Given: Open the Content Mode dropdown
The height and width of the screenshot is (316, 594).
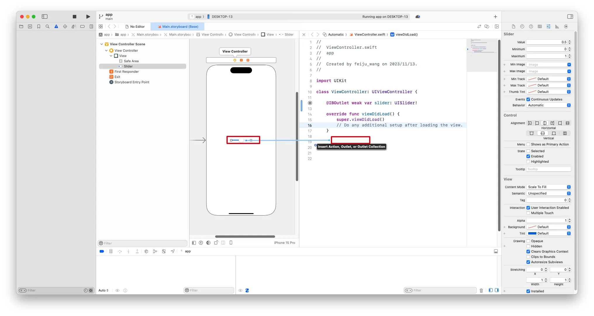Looking at the screenshot, I should (549, 187).
